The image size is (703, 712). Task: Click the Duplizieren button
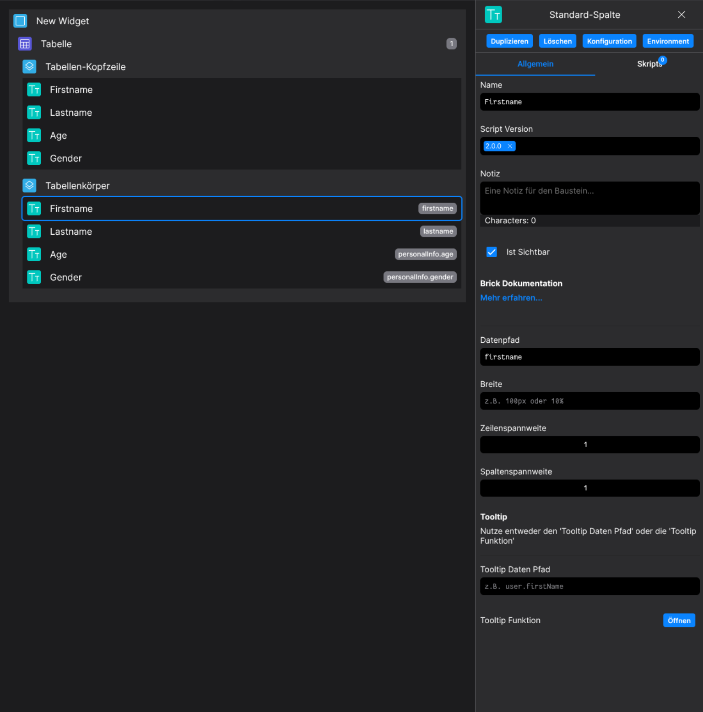point(509,41)
